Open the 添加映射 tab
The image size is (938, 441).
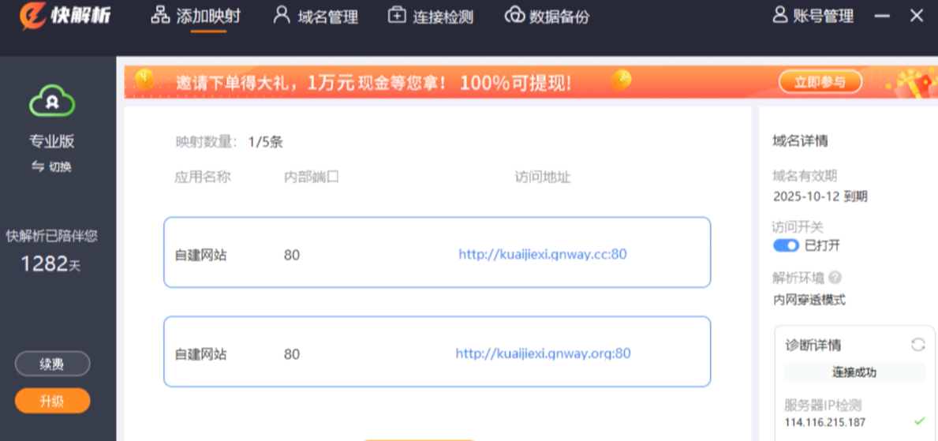196,16
